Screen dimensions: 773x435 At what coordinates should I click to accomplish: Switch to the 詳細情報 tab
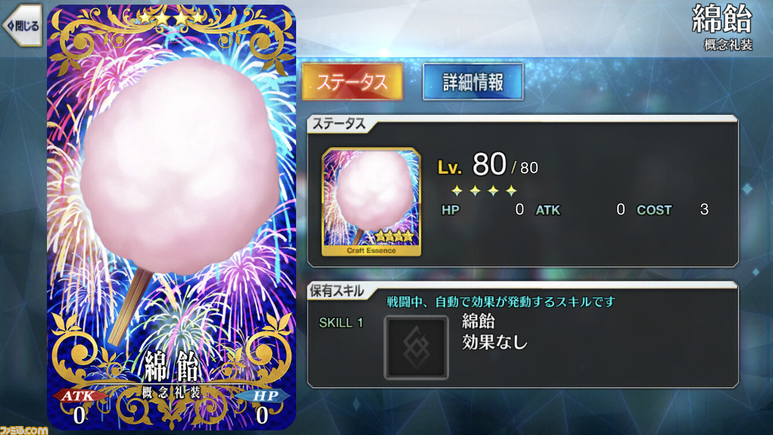coord(473,82)
